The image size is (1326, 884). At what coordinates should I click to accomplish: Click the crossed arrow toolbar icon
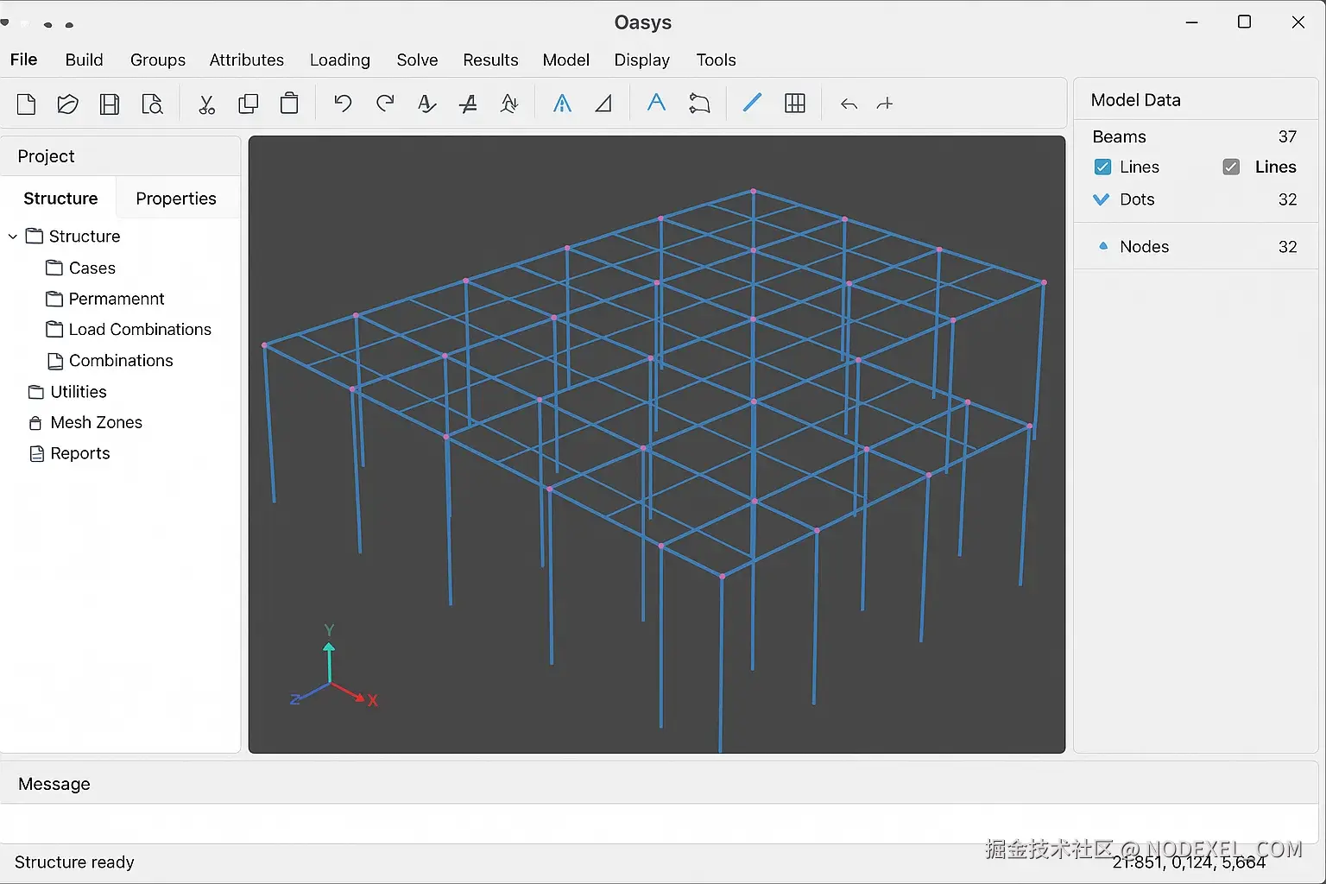884,104
